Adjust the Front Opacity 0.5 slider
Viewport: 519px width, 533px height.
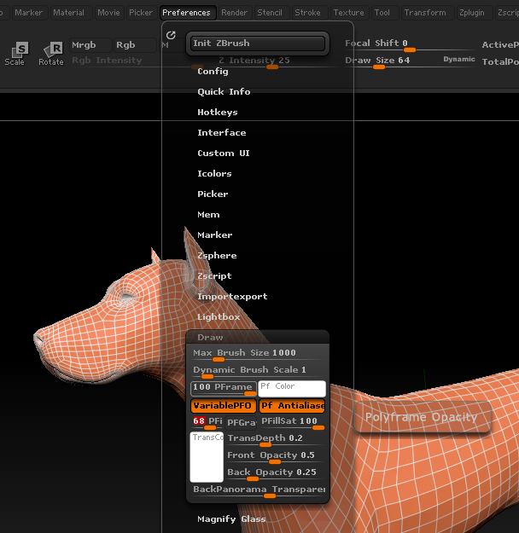click(x=275, y=456)
